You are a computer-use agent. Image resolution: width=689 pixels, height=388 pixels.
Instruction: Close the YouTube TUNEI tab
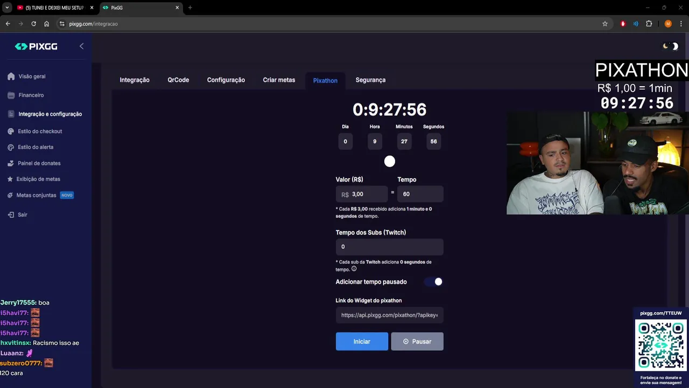92,8
